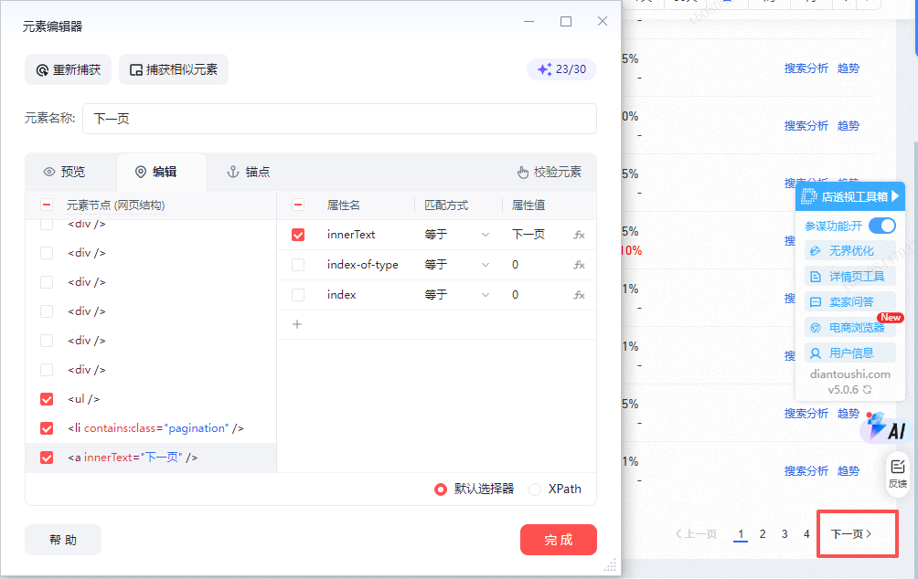The image size is (918, 579).
Task: Maximize the 元素编辑器 window
Action: coord(566,22)
